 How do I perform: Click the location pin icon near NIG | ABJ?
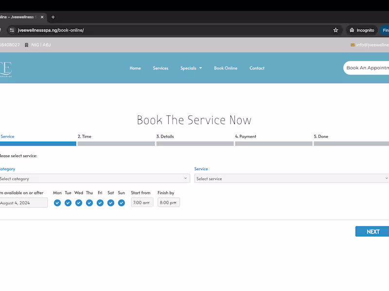point(26,44)
